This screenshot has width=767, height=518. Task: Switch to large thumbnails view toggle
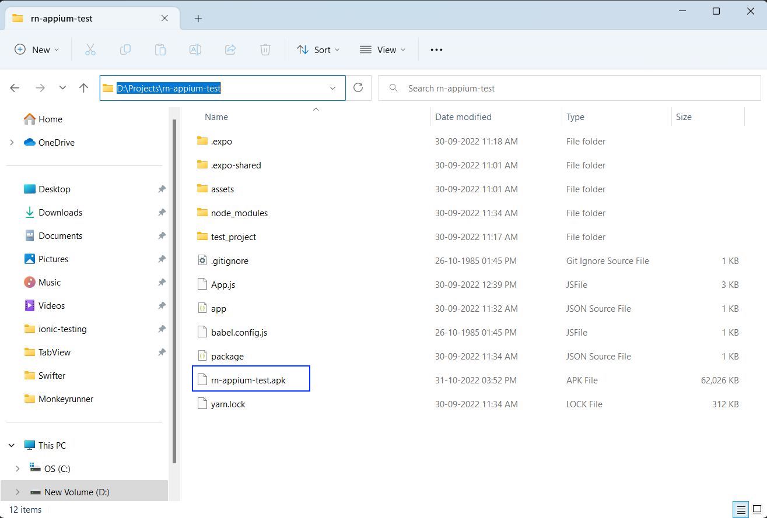pos(757,509)
